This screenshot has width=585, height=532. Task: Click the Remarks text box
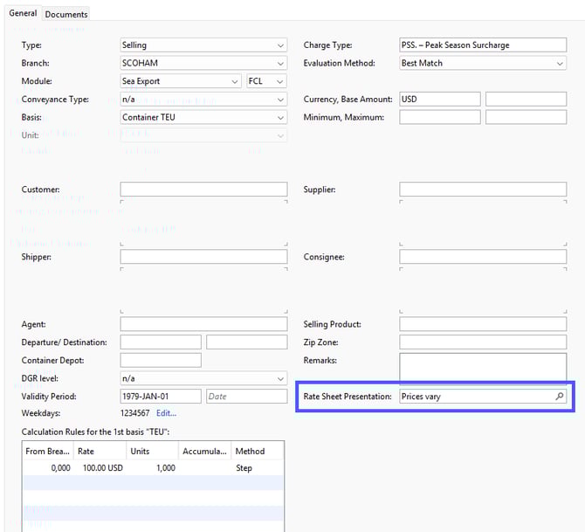coord(483,367)
